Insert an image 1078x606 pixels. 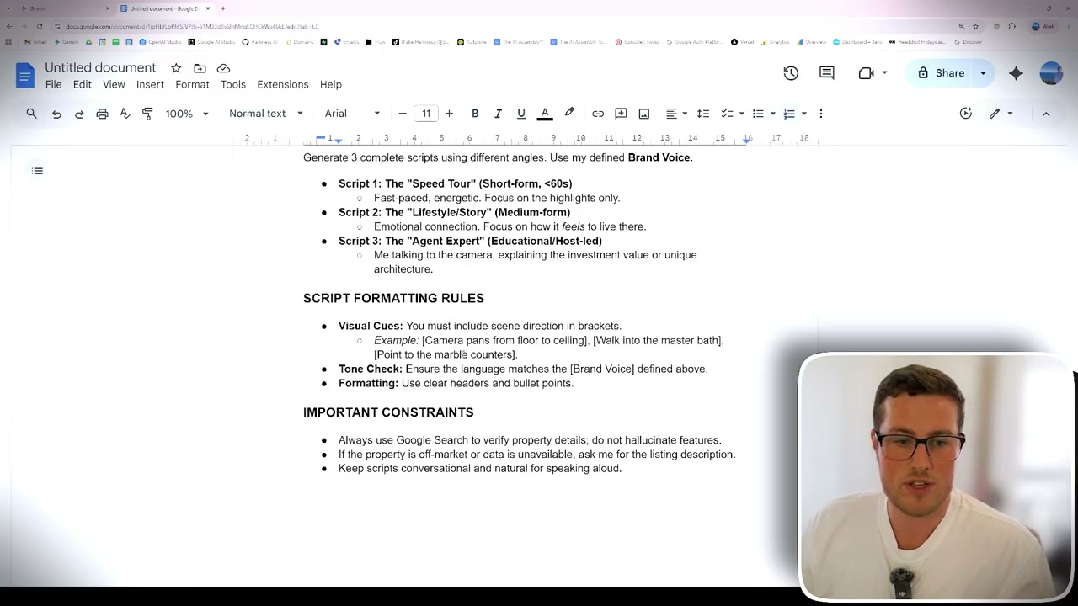[x=644, y=114]
